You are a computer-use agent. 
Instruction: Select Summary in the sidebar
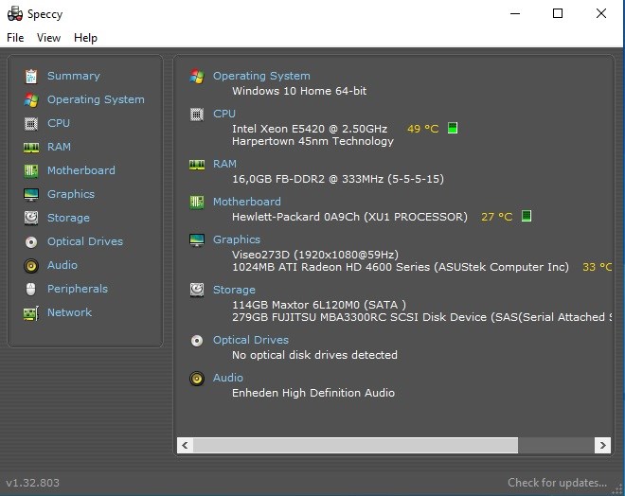pyautogui.click(x=74, y=76)
